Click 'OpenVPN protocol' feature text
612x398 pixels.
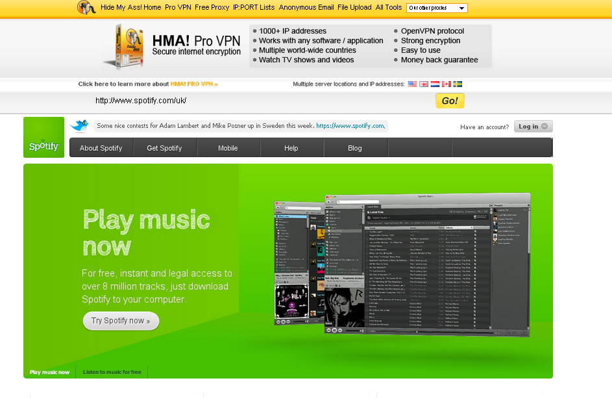(x=432, y=31)
